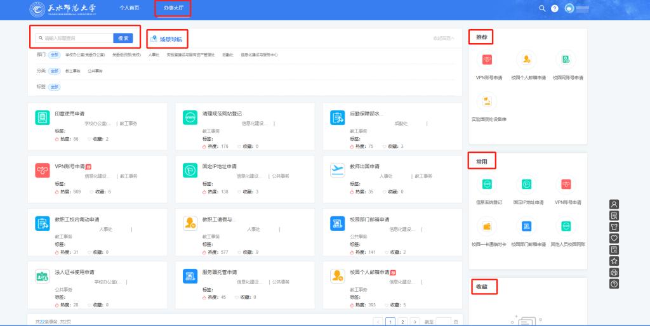Go to next page using pagination arrow
Image resolution: width=650 pixels, height=326 pixels.
415,322
